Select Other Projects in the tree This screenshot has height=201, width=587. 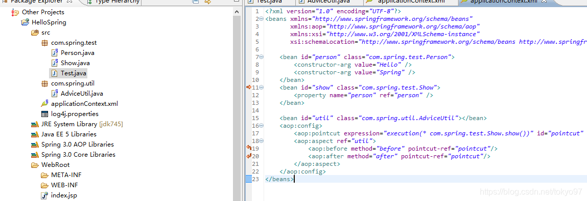click(43, 12)
